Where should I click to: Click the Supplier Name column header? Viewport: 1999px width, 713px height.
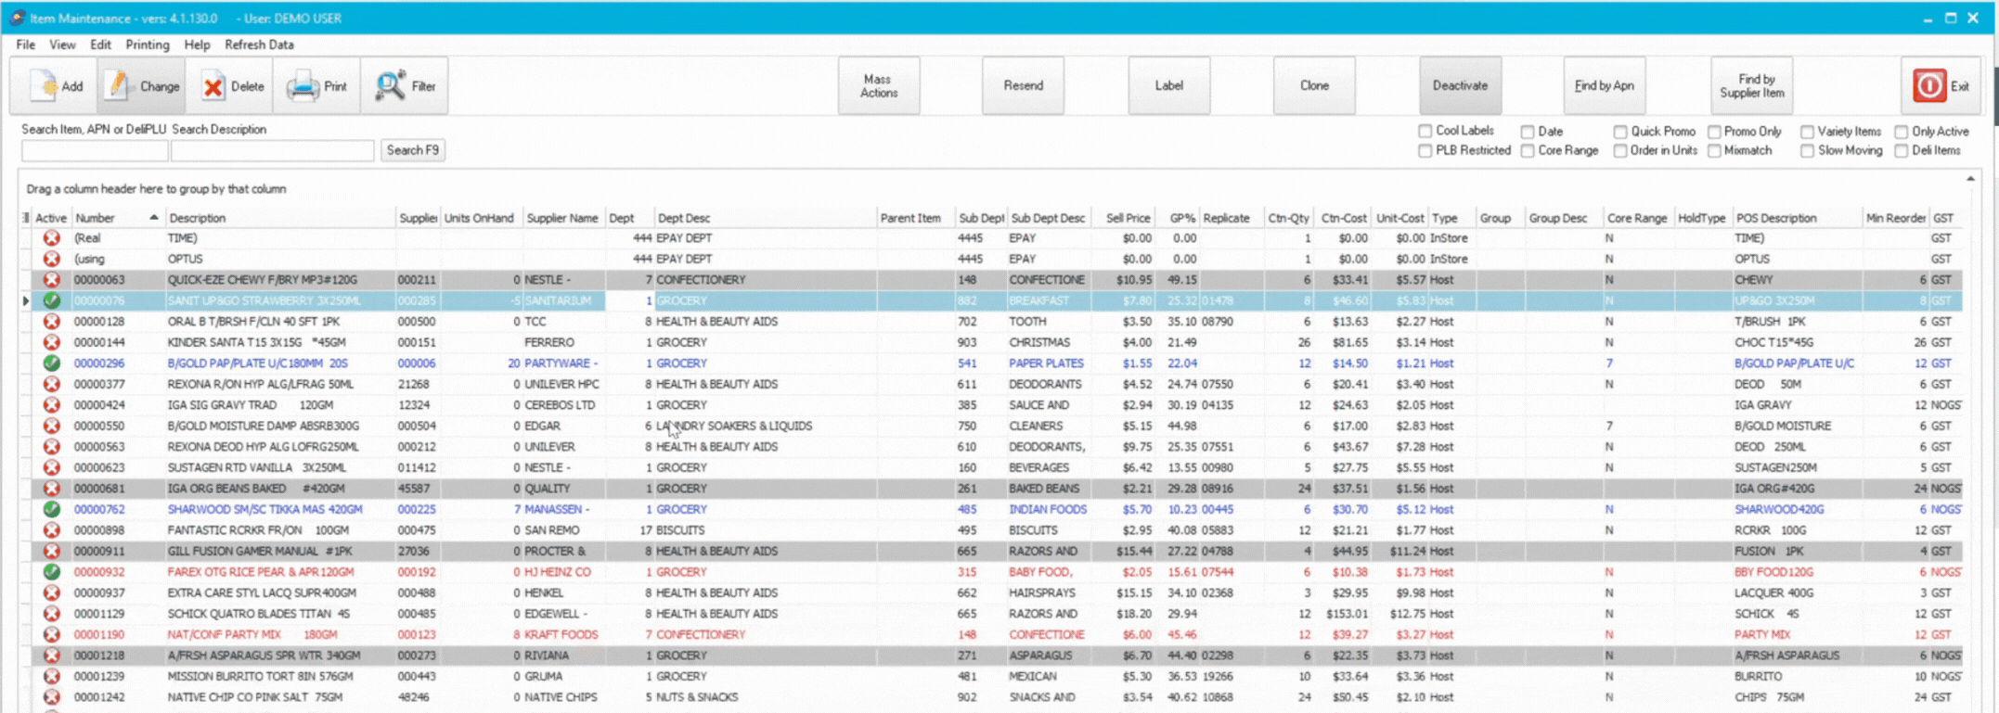pos(563,218)
